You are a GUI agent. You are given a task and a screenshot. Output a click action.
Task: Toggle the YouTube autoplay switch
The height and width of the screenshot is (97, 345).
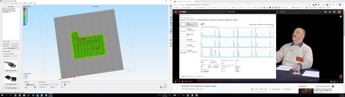coord(333,86)
